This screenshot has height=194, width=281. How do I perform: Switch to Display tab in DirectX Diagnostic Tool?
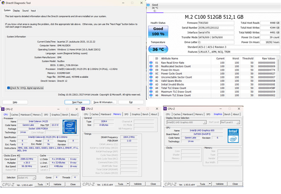pyautogui.click(x=16, y=11)
